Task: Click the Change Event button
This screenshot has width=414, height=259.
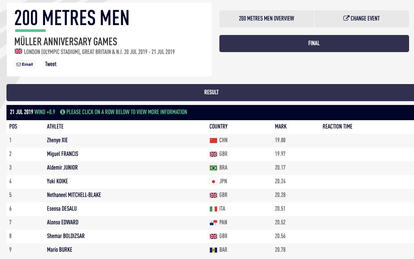Action: coord(362,19)
